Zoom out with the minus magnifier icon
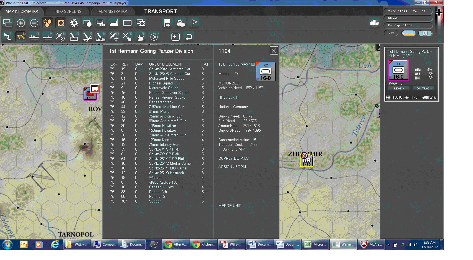 (x=34, y=23)
